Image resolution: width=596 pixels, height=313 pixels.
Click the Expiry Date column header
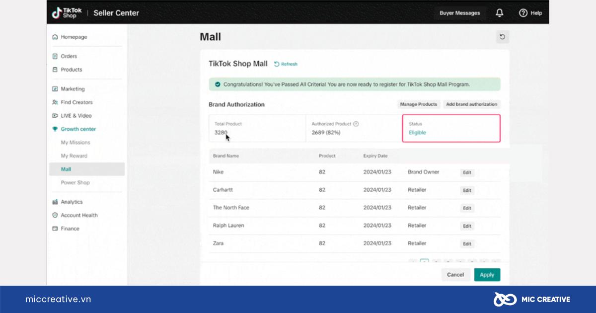click(375, 156)
